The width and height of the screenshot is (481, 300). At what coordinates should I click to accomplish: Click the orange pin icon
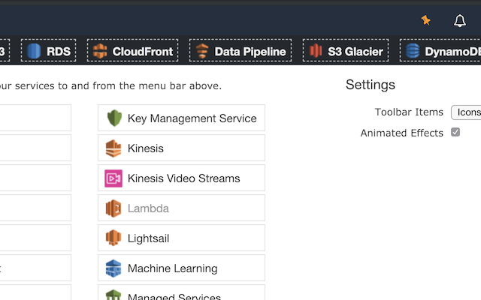coord(425,20)
